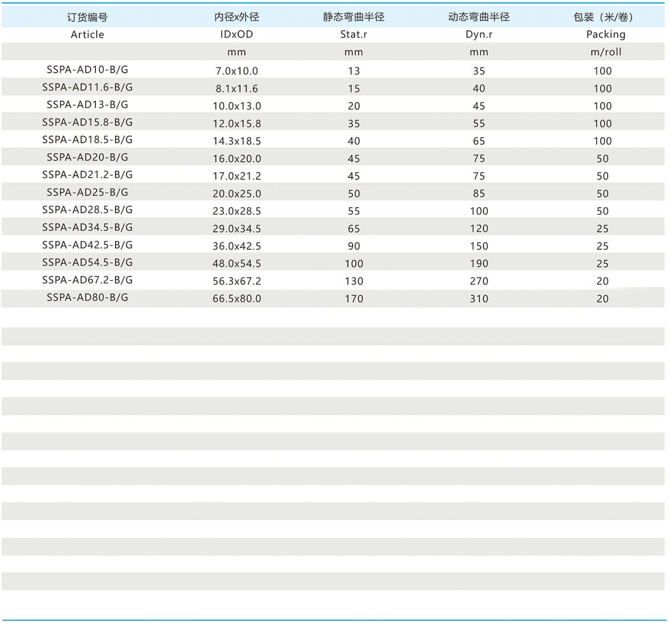
Task: Click the Article subheader label
Action: point(87,34)
